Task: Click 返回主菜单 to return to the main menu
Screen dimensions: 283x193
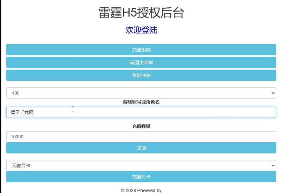Action: coord(141,62)
